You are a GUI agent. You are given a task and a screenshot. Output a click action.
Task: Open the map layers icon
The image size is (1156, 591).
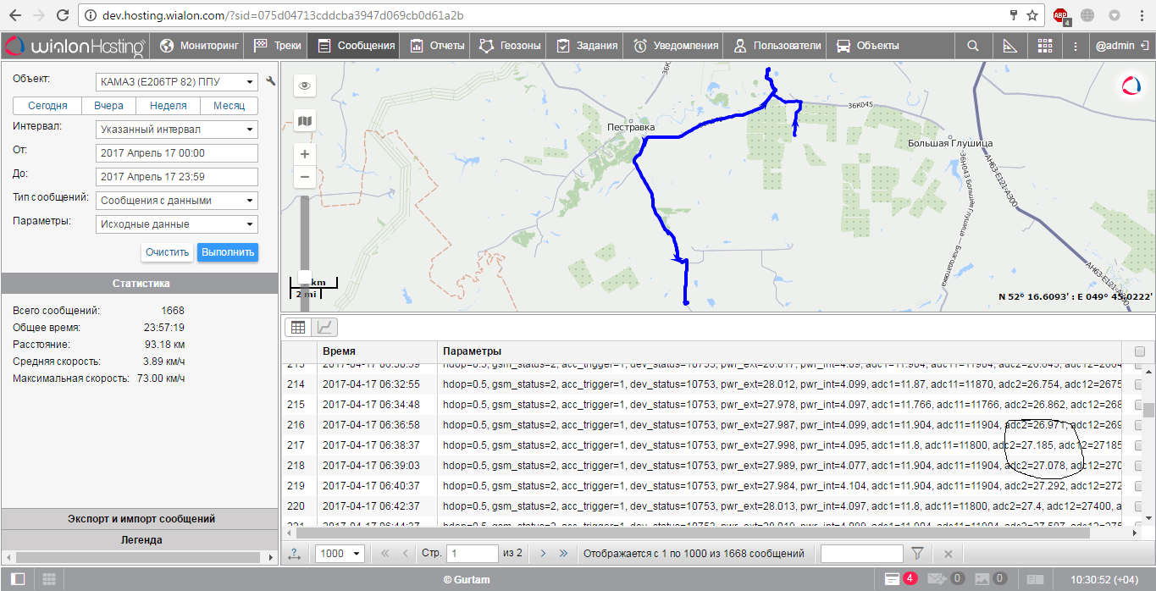point(305,121)
